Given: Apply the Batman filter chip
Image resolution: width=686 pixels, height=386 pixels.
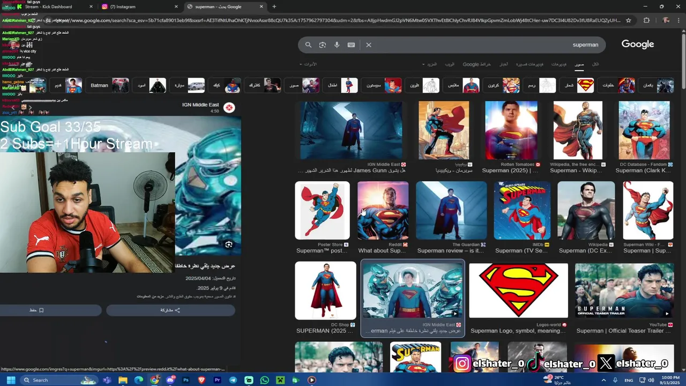Looking at the screenshot, I should click(x=108, y=85).
